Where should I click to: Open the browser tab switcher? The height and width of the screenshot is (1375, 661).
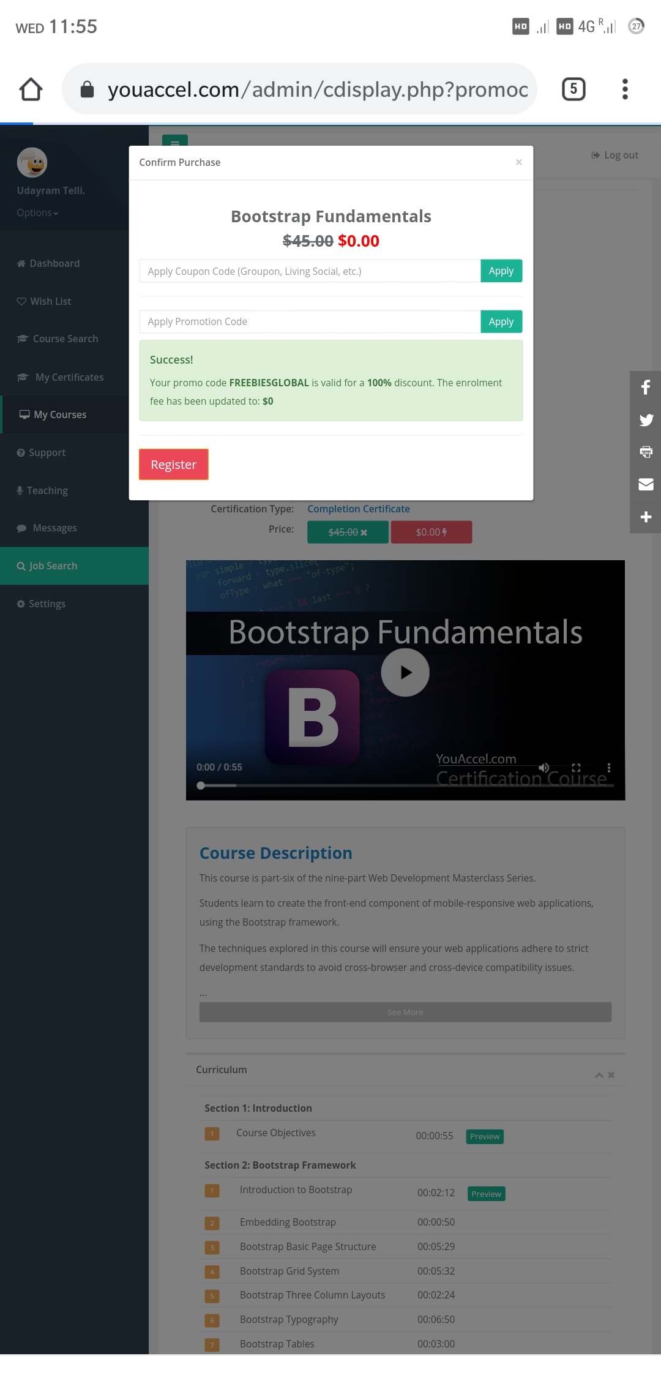[573, 89]
